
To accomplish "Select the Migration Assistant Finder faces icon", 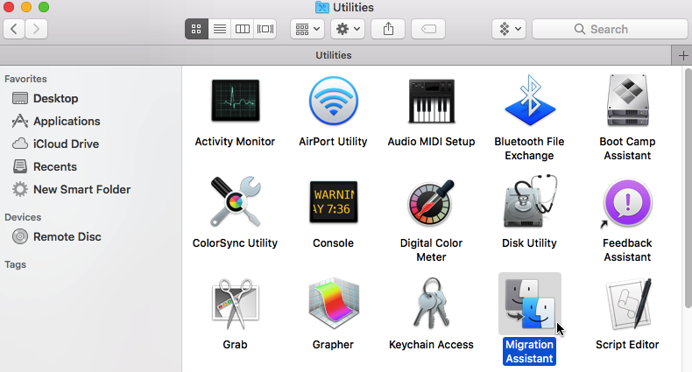I will [x=530, y=304].
